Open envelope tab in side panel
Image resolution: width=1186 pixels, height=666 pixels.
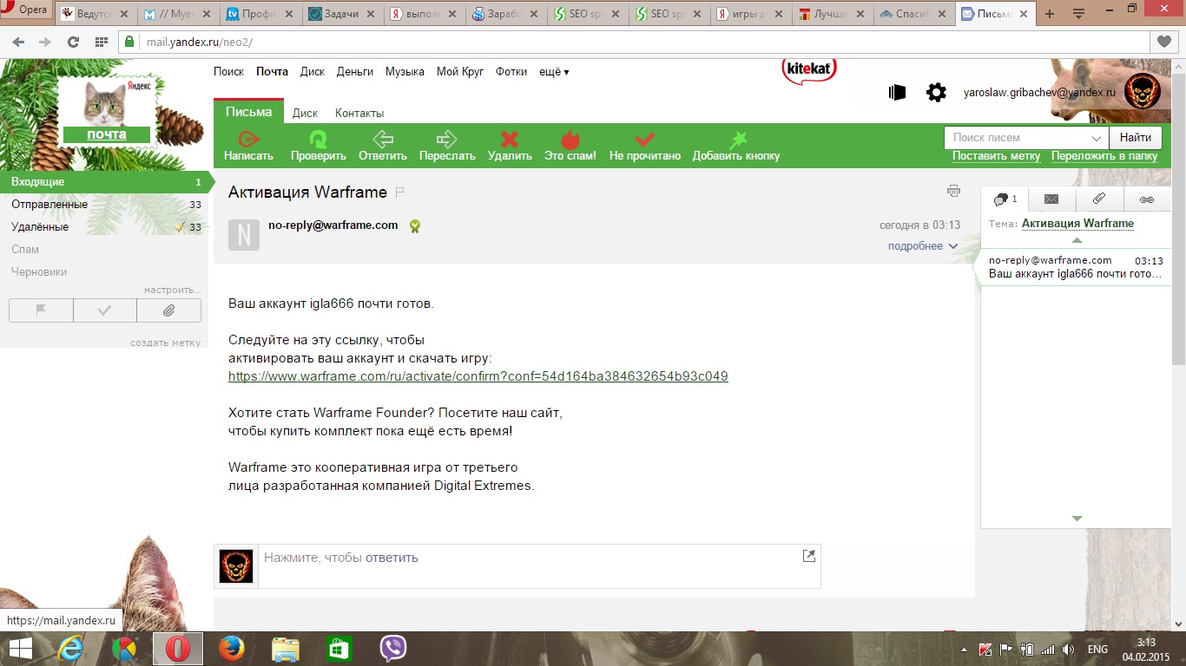(1051, 199)
